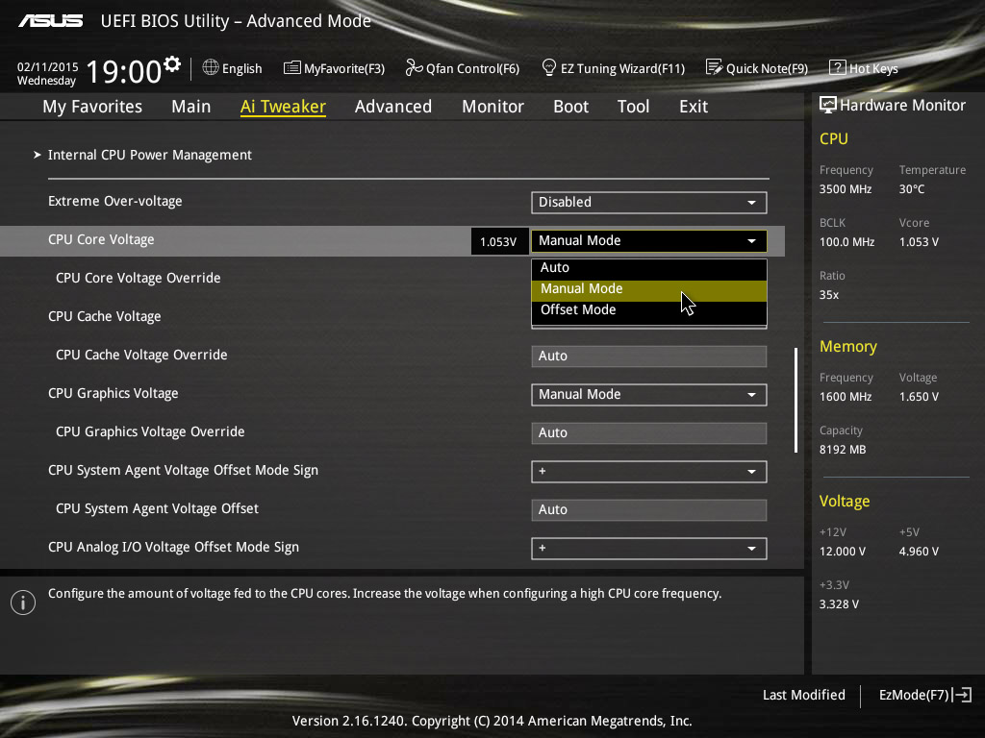The width and height of the screenshot is (985, 738).
Task: Switch to the Boot tab
Action: point(571,107)
